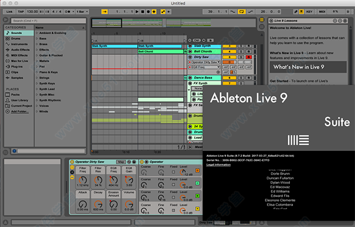This screenshot has width=355, height=227.
Task: Select the Instruments category
Action: point(19,44)
